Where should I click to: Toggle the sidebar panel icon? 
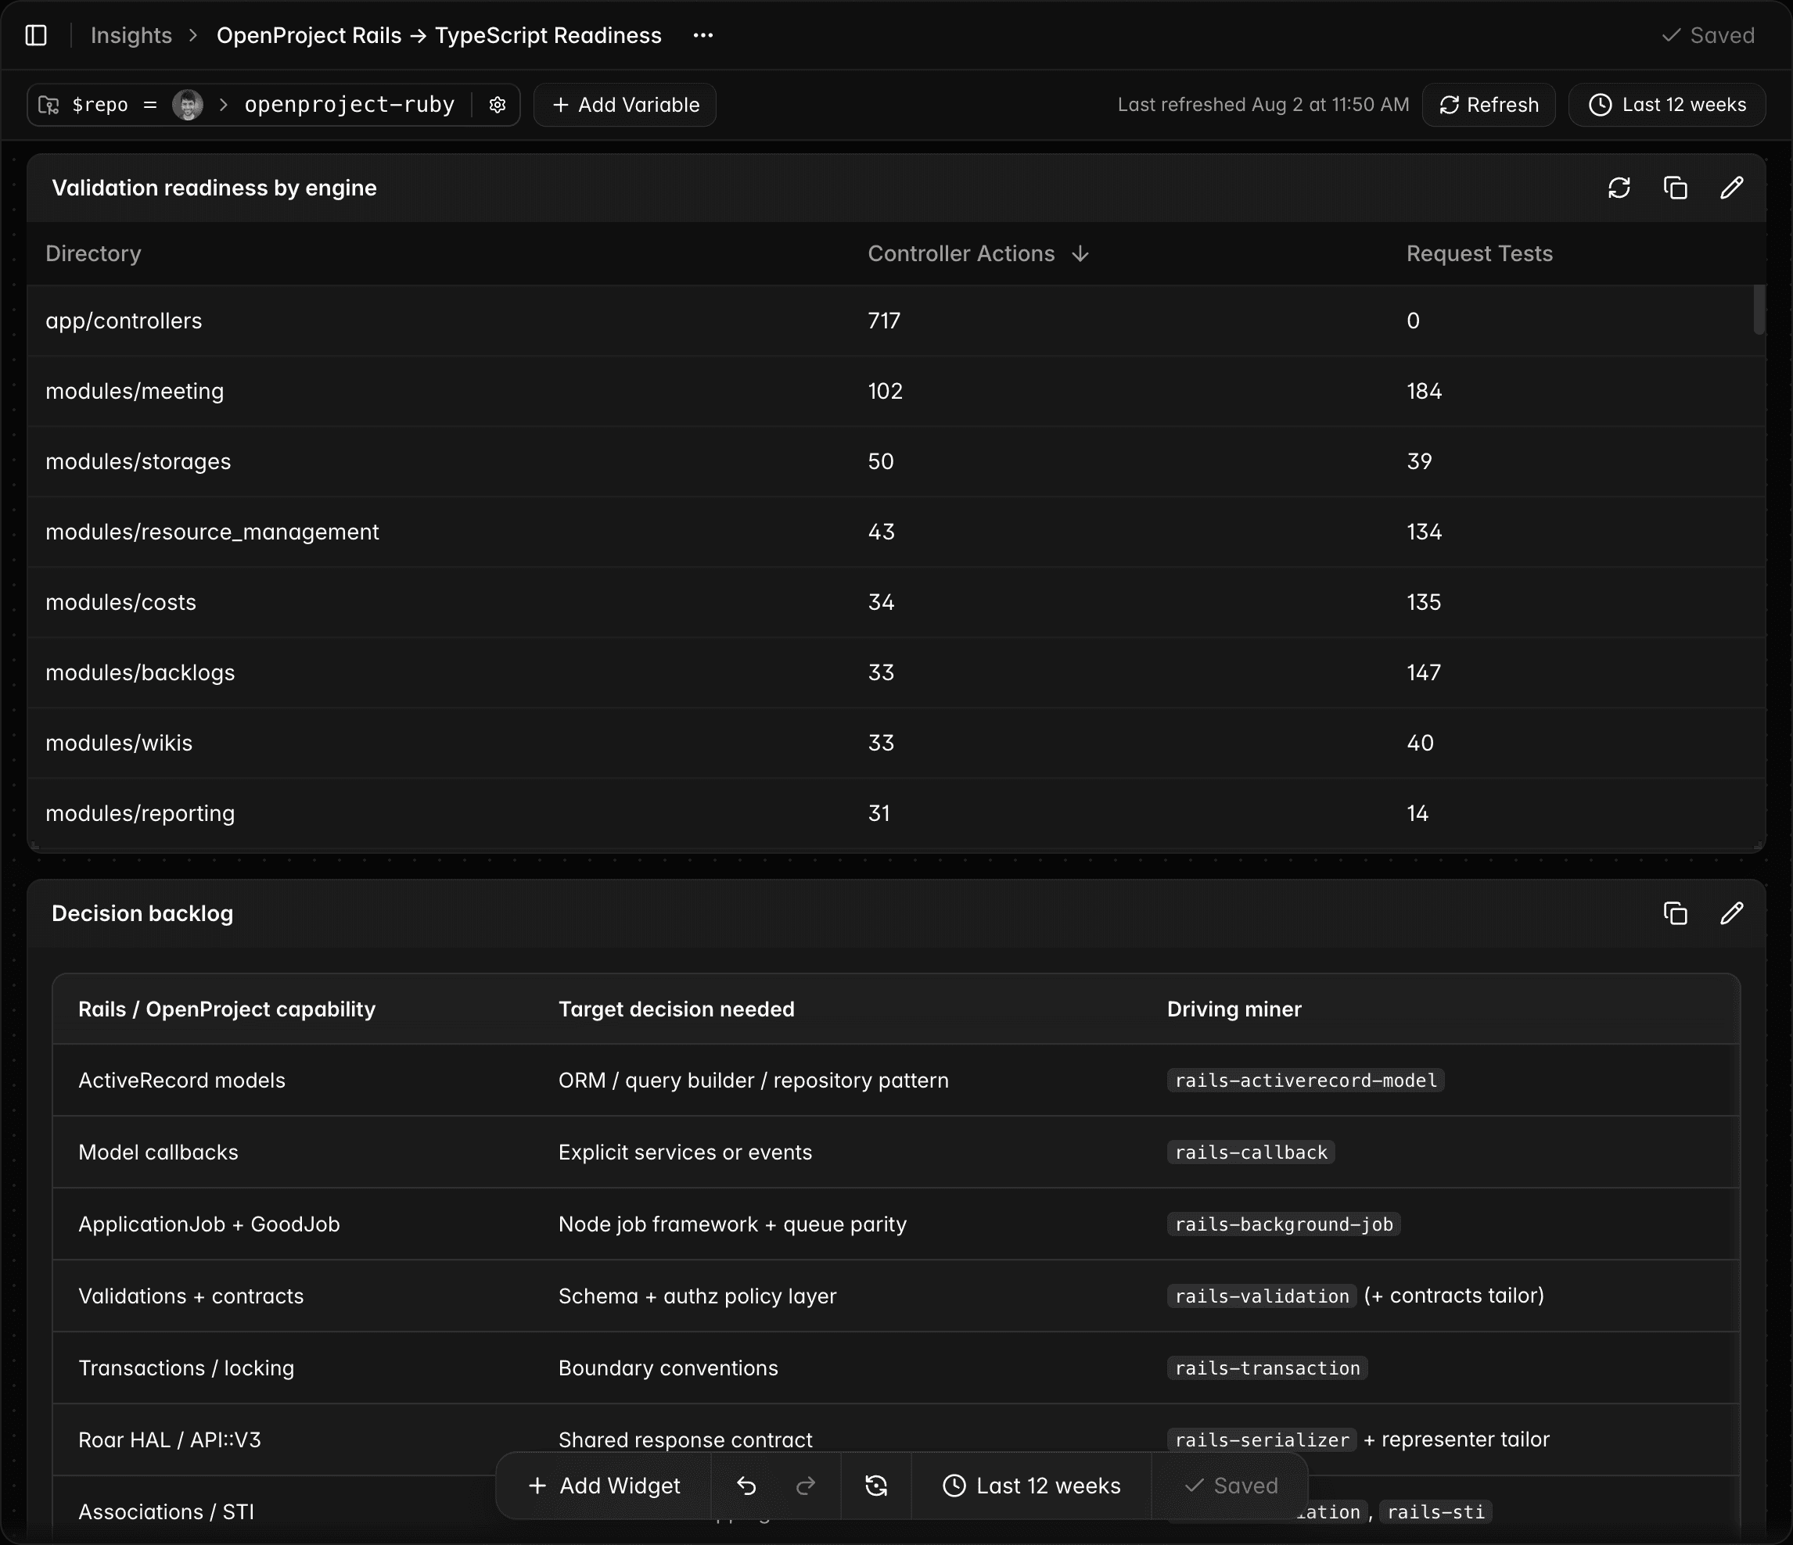(35, 35)
